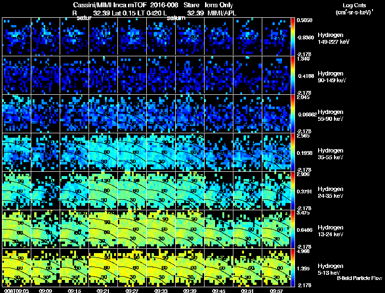Click the '09:21' time axis label

103,291
